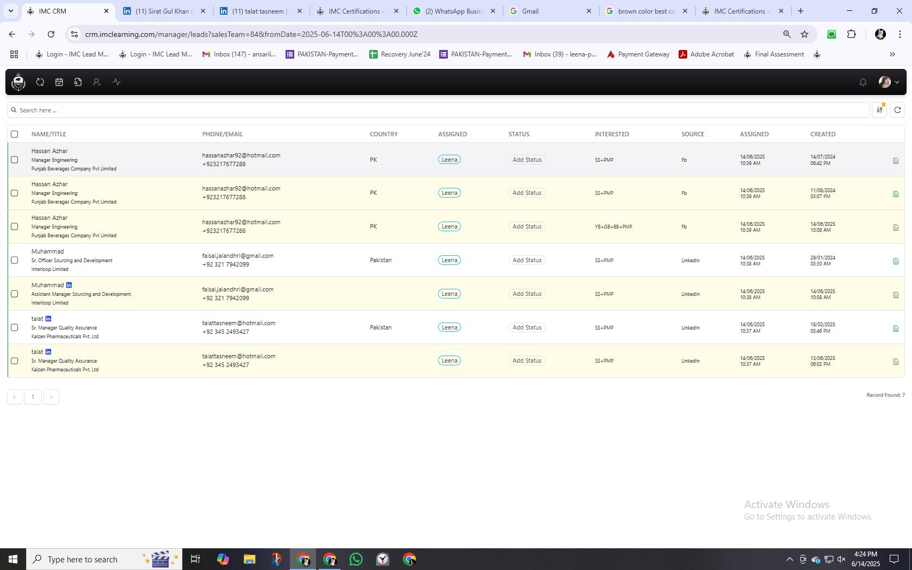Click LinkedIn badge on talat row created 18/02/2025
912x570 pixels.
(48, 319)
